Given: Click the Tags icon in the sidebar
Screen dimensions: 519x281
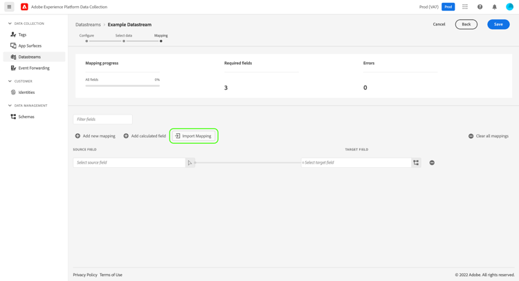Looking at the screenshot, I should 13,35.
